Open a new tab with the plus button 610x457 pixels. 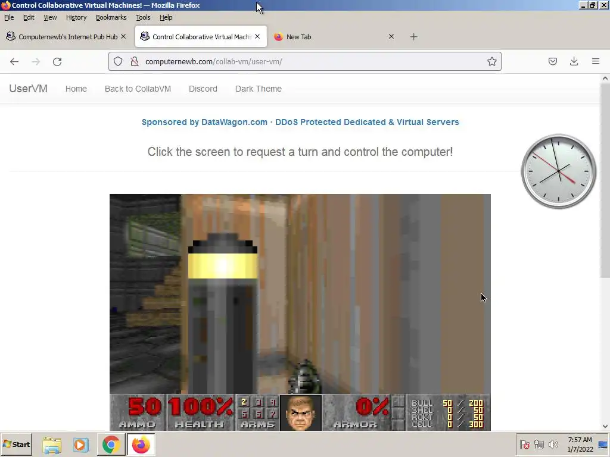(x=413, y=36)
